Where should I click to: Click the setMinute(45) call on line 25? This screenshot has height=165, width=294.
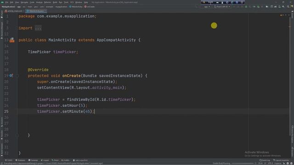77,111
